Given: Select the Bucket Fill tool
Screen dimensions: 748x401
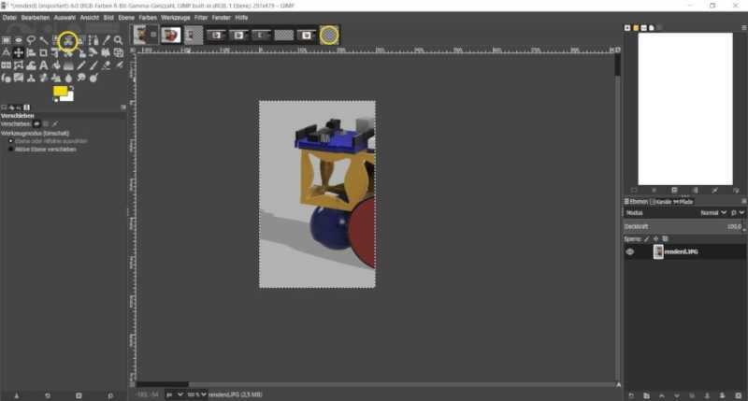Looking at the screenshot, I should click(x=56, y=65).
